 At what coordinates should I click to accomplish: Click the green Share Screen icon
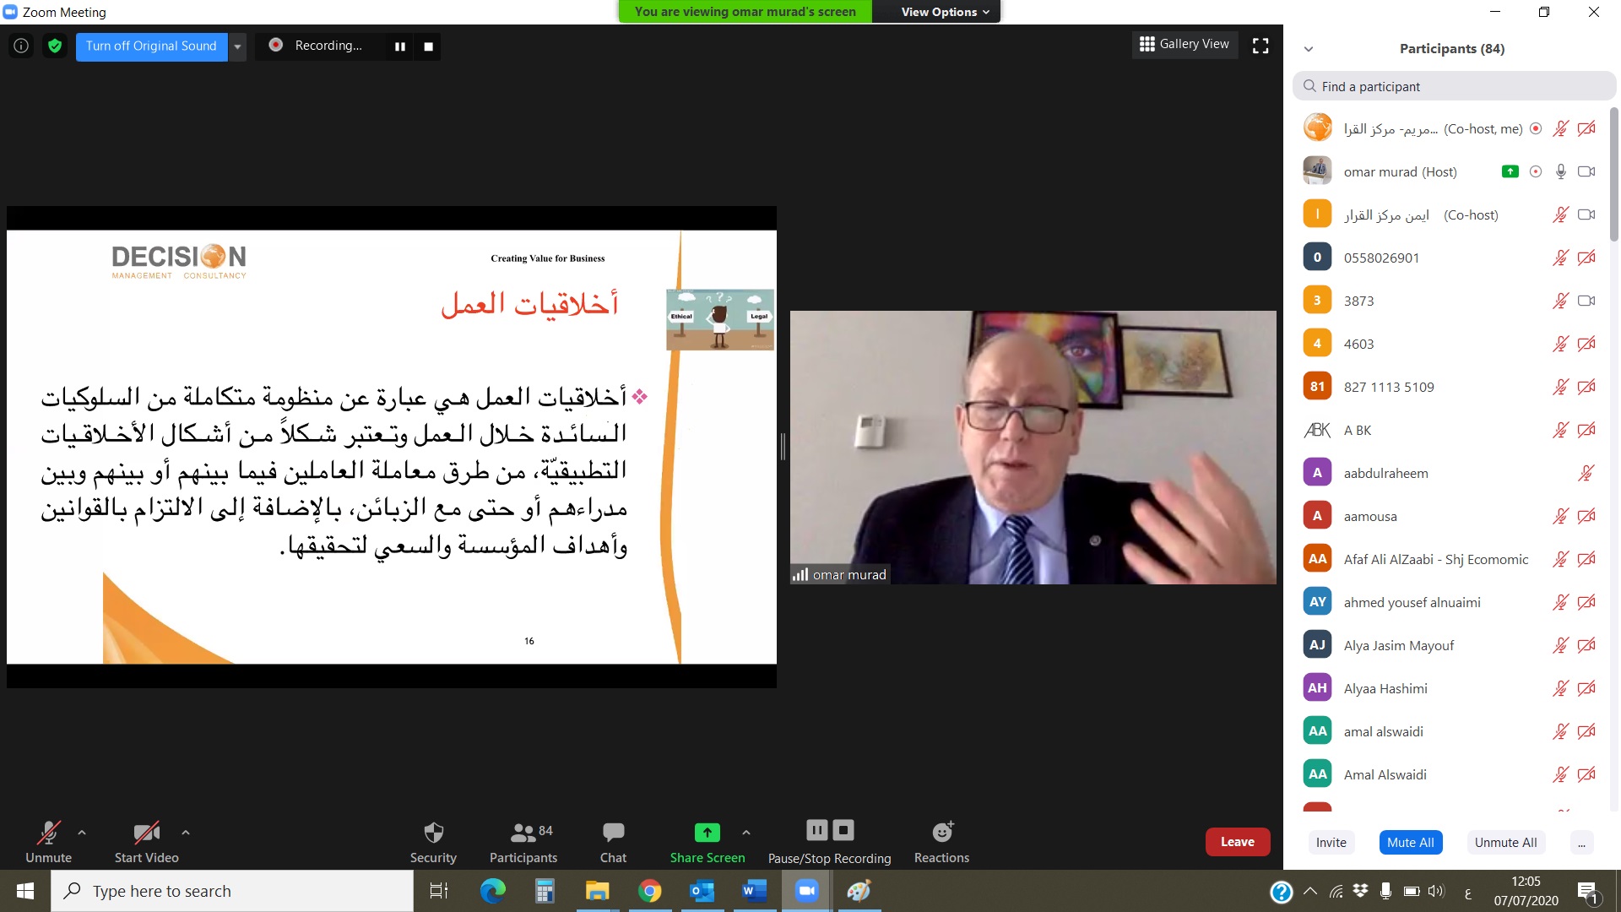pos(707,833)
